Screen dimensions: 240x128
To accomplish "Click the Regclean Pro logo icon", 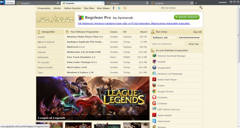I will (81, 17).
